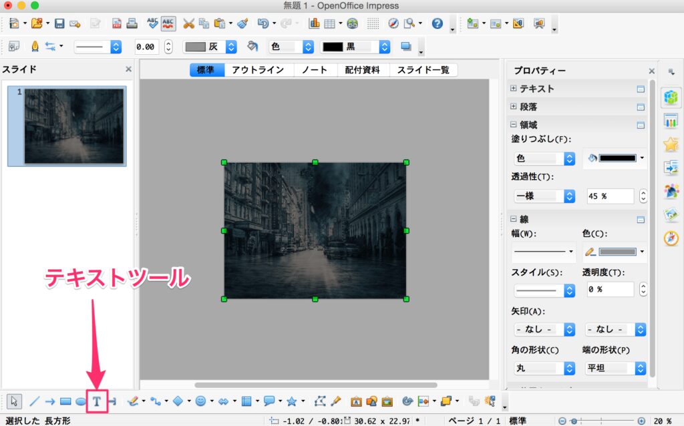
Task: Click the Cut scissors icon
Action: (x=188, y=23)
